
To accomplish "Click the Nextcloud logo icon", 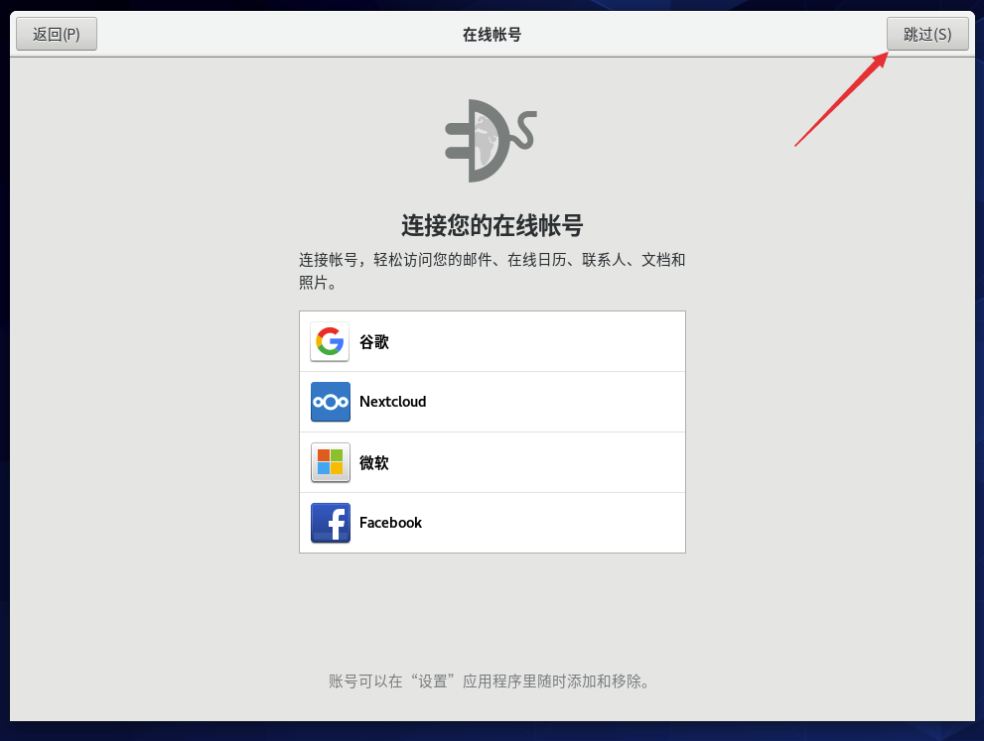I will tap(330, 402).
